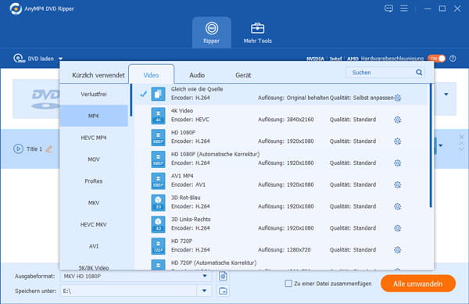
Task: Expand the DVD laden dropdown arrow
Action: tap(60, 59)
